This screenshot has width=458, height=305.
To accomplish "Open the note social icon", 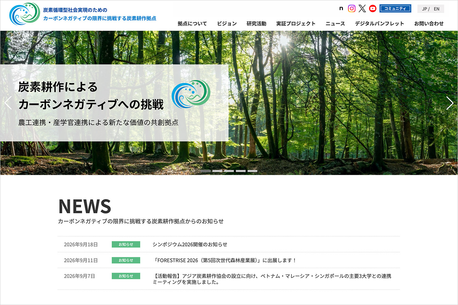I will click(x=341, y=9).
